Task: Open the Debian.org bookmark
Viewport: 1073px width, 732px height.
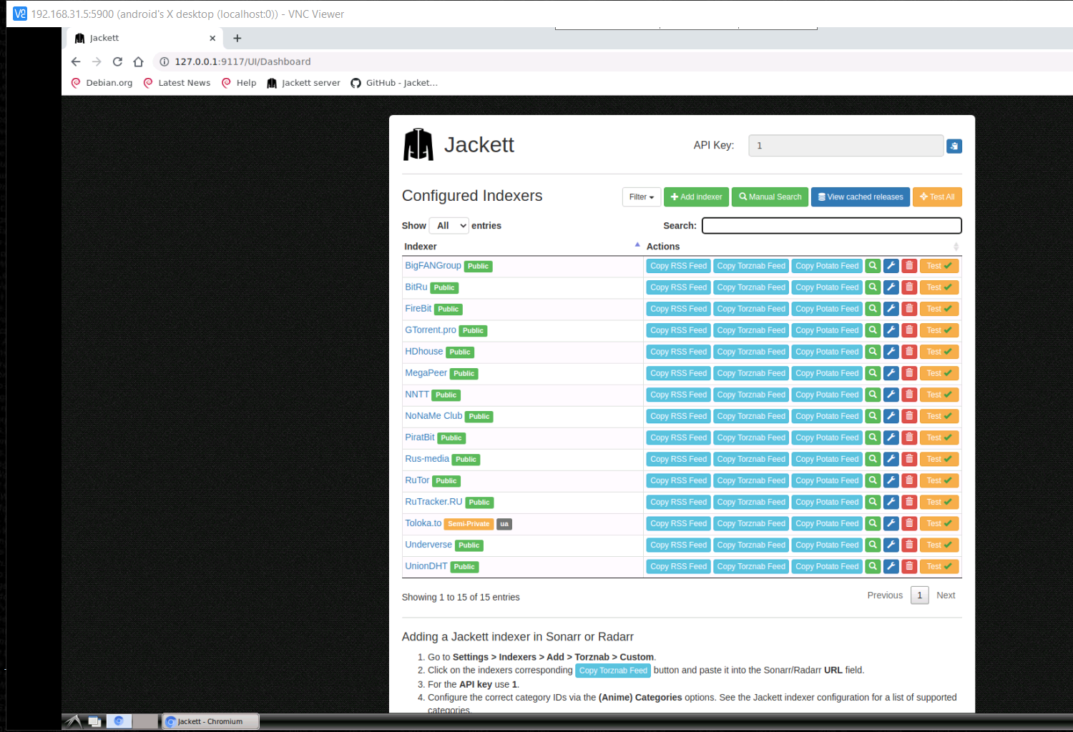Action: tap(102, 83)
